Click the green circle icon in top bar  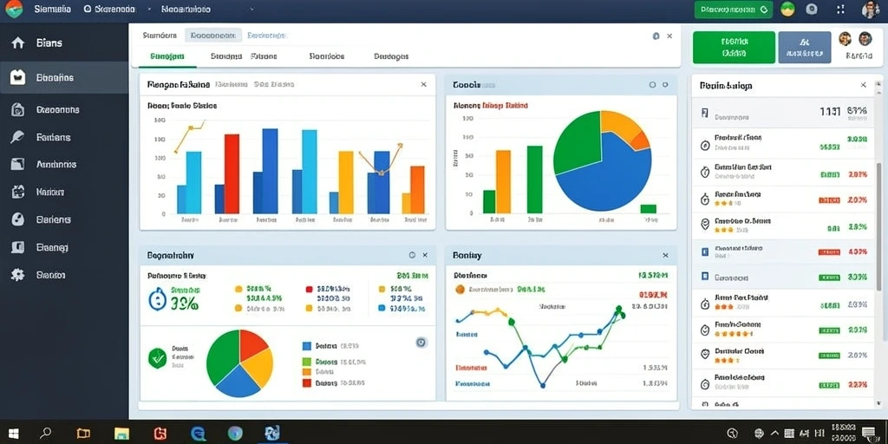click(787, 9)
